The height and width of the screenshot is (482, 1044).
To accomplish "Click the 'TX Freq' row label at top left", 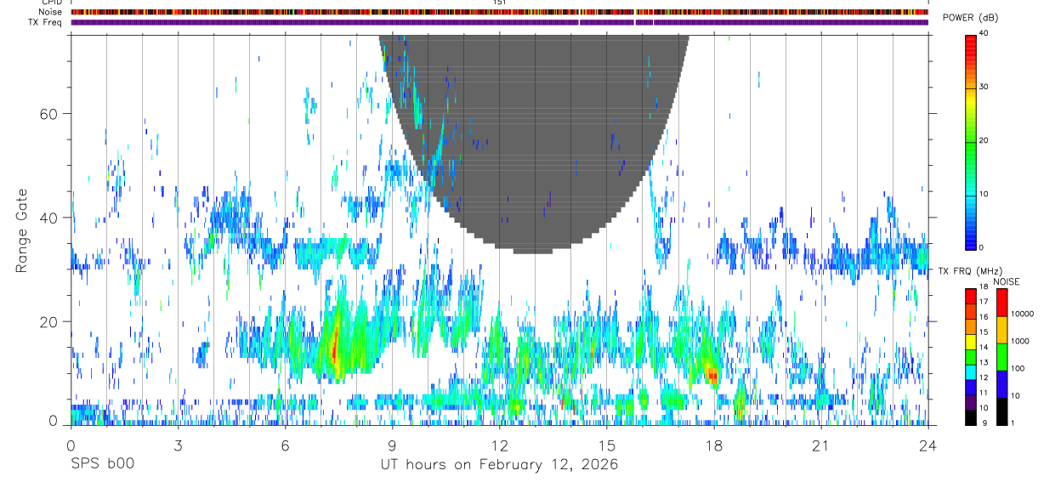I will 47,22.
